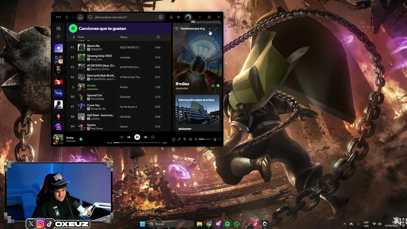Toggle the Now Playing view button
This screenshot has width=407, height=229.
[174, 139]
